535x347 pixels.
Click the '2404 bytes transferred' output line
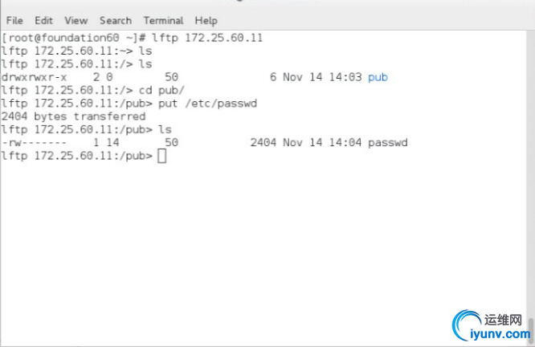pyautogui.click(x=74, y=116)
